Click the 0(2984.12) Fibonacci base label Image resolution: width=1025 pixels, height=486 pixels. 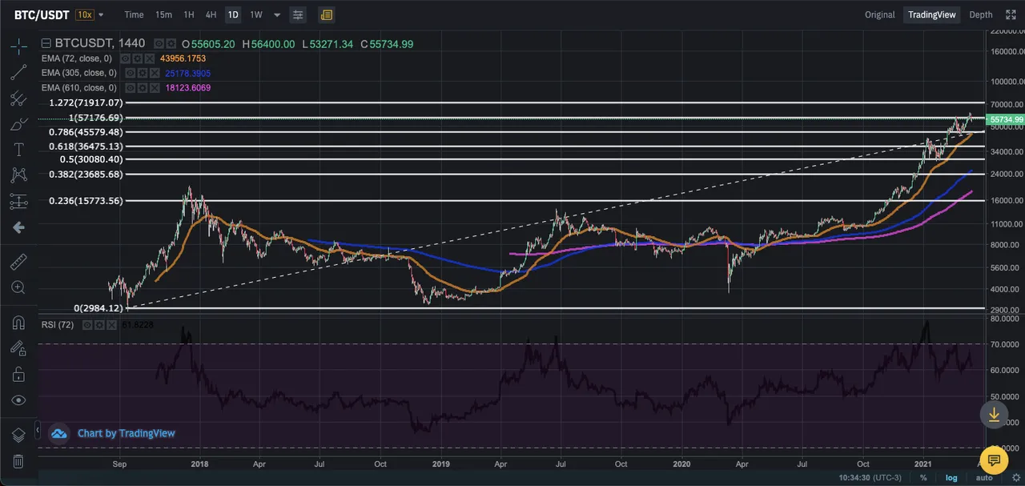98,308
